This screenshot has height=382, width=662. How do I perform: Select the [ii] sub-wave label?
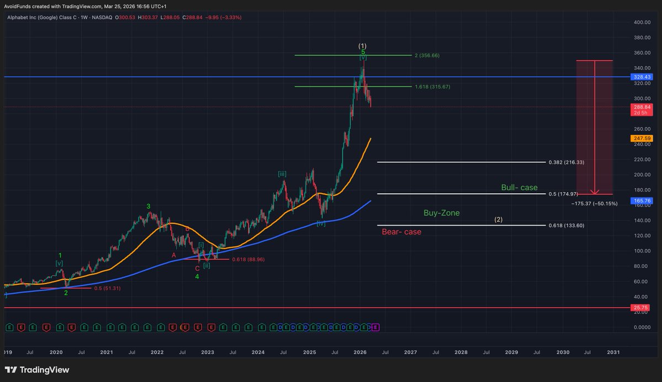[x=206, y=265]
